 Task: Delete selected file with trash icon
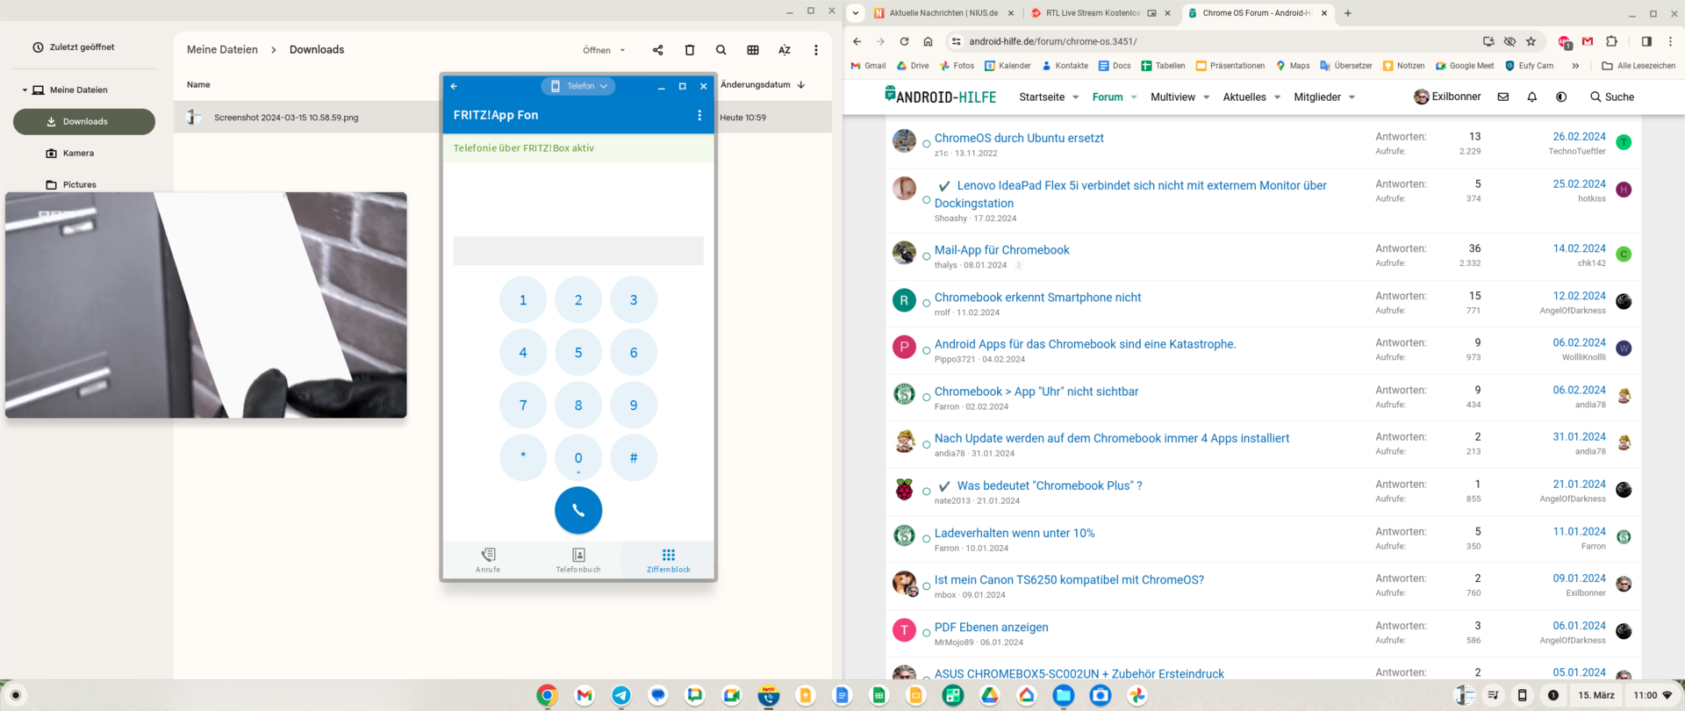[x=689, y=50]
